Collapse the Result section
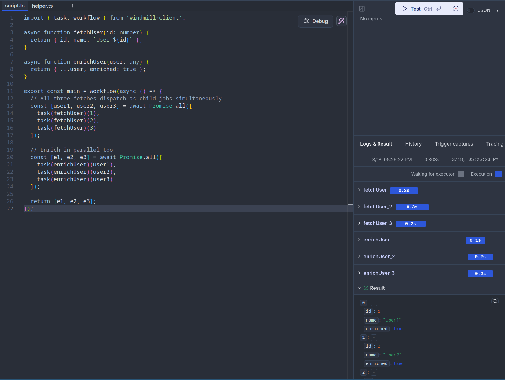Image resolution: width=505 pixels, height=380 pixels. (x=359, y=288)
